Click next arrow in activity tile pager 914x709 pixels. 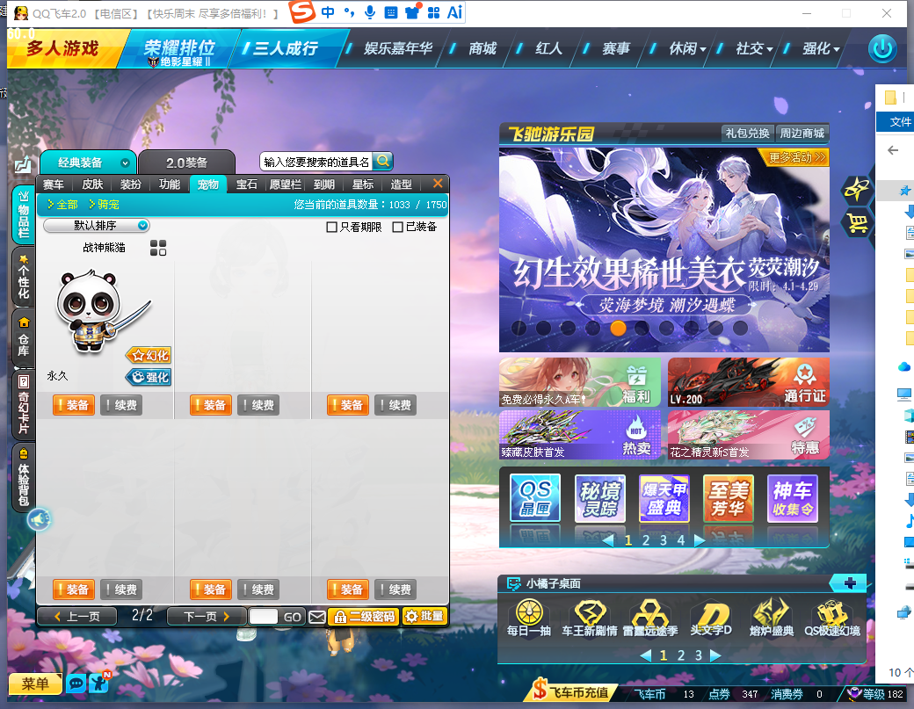700,540
